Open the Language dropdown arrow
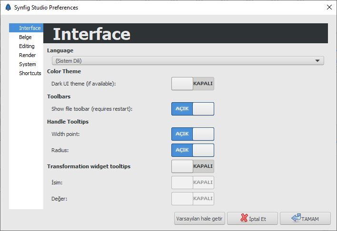337x231 pixels. click(317, 61)
